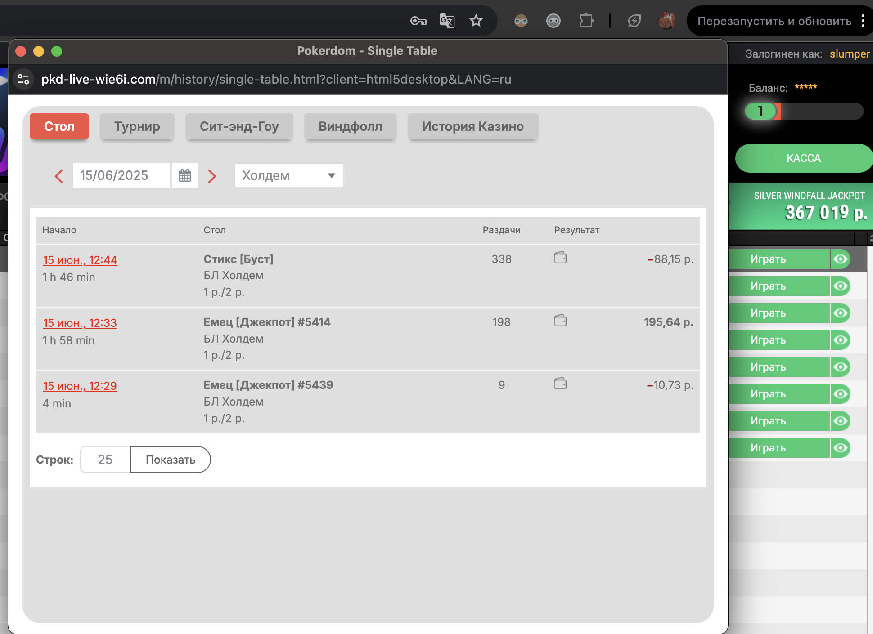Click the Показать button
Screen dimensions: 873x634
tap(171, 460)
